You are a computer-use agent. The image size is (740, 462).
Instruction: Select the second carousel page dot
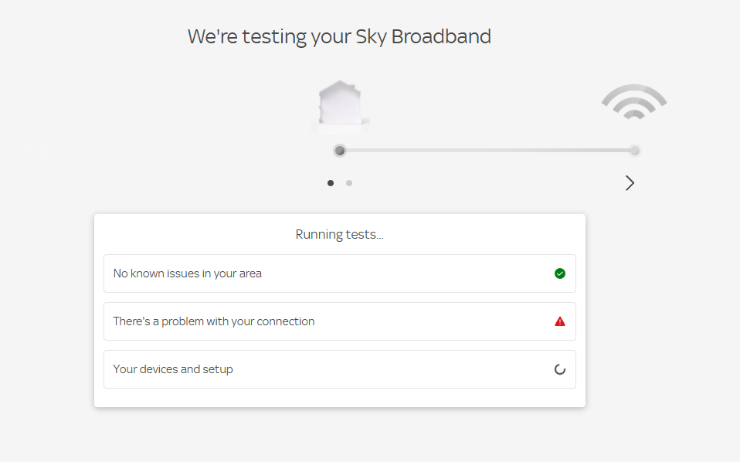point(349,183)
